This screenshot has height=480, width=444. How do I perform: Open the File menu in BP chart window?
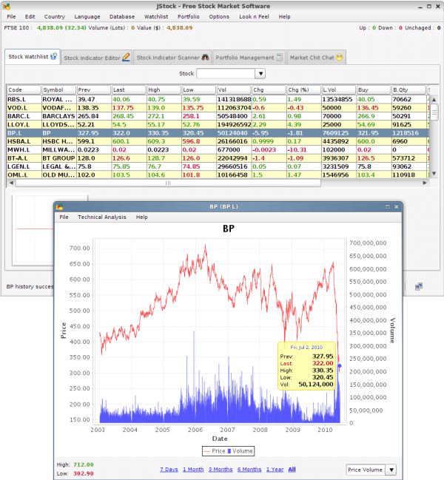(64, 217)
